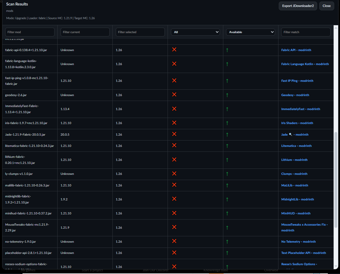The image size is (340, 274).
Task: Click green arrow in MaLiLib row
Action: pos(227,186)
